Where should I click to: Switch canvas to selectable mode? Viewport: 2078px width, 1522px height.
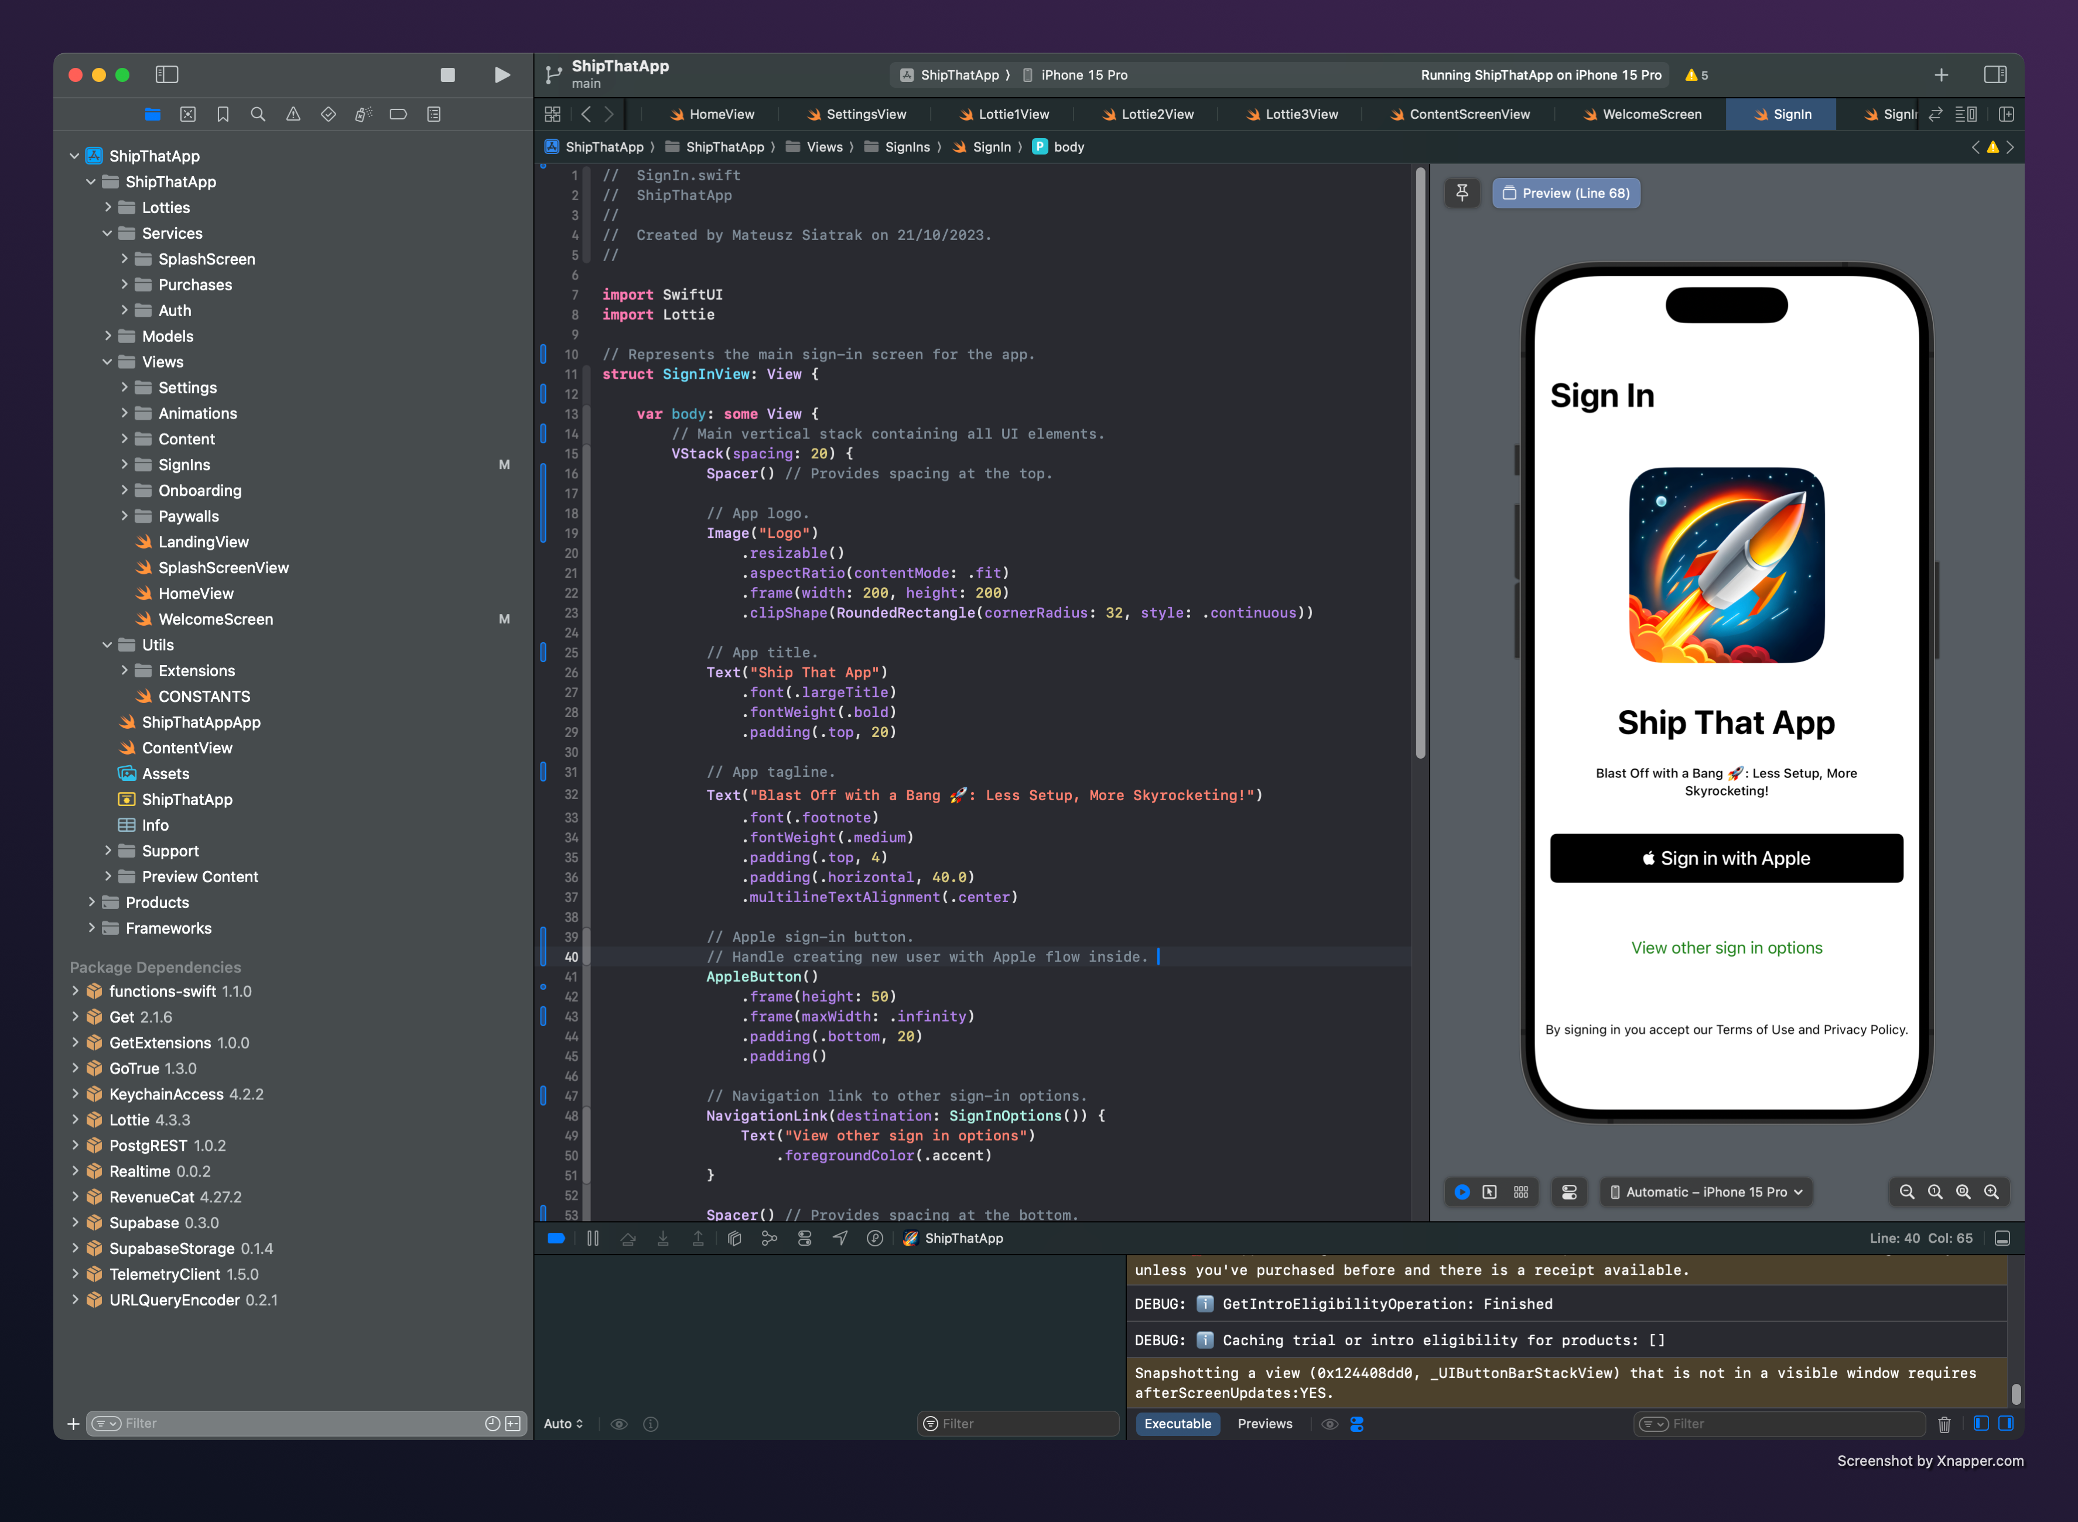click(x=1490, y=1192)
